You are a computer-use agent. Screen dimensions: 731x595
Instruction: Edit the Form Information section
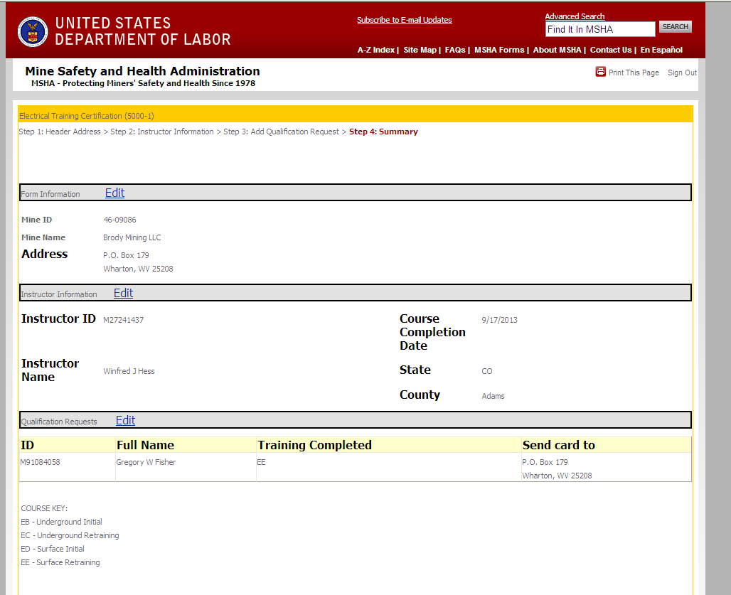tap(114, 193)
